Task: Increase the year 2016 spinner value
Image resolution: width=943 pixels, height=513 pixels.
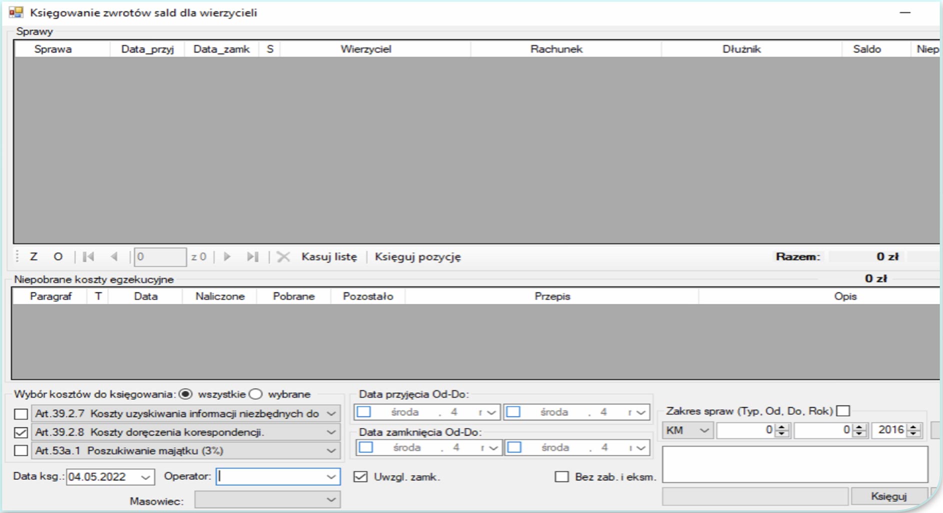Action: click(914, 427)
